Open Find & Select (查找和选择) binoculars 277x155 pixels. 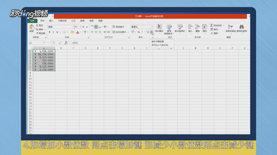[x=241, y=29]
